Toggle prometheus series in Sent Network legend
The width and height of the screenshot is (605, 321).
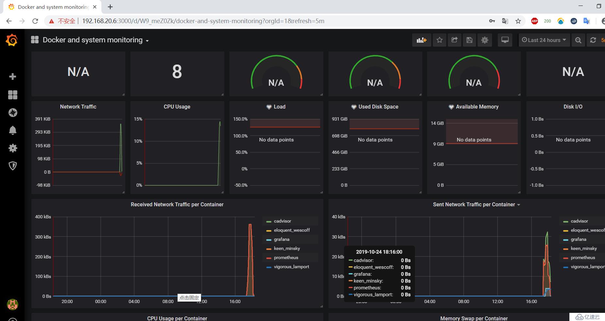[583, 257]
